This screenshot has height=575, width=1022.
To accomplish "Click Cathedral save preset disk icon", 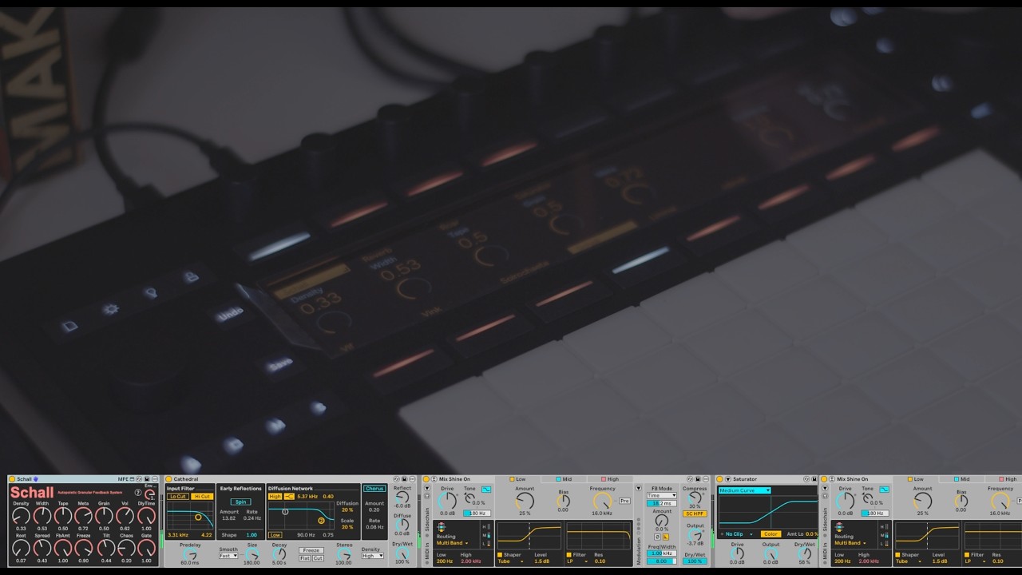I will coord(404,479).
